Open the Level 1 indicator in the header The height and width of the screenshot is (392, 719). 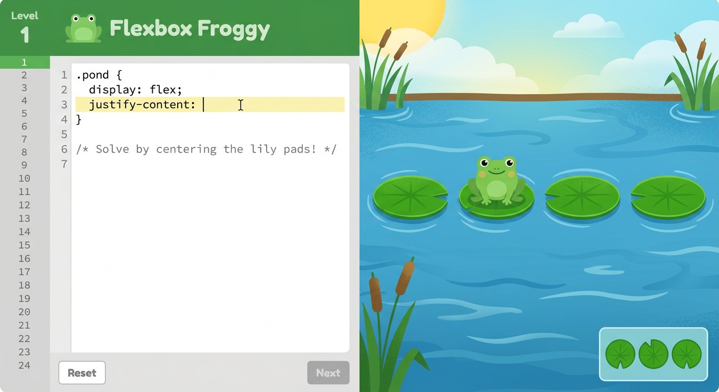point(25,28)
